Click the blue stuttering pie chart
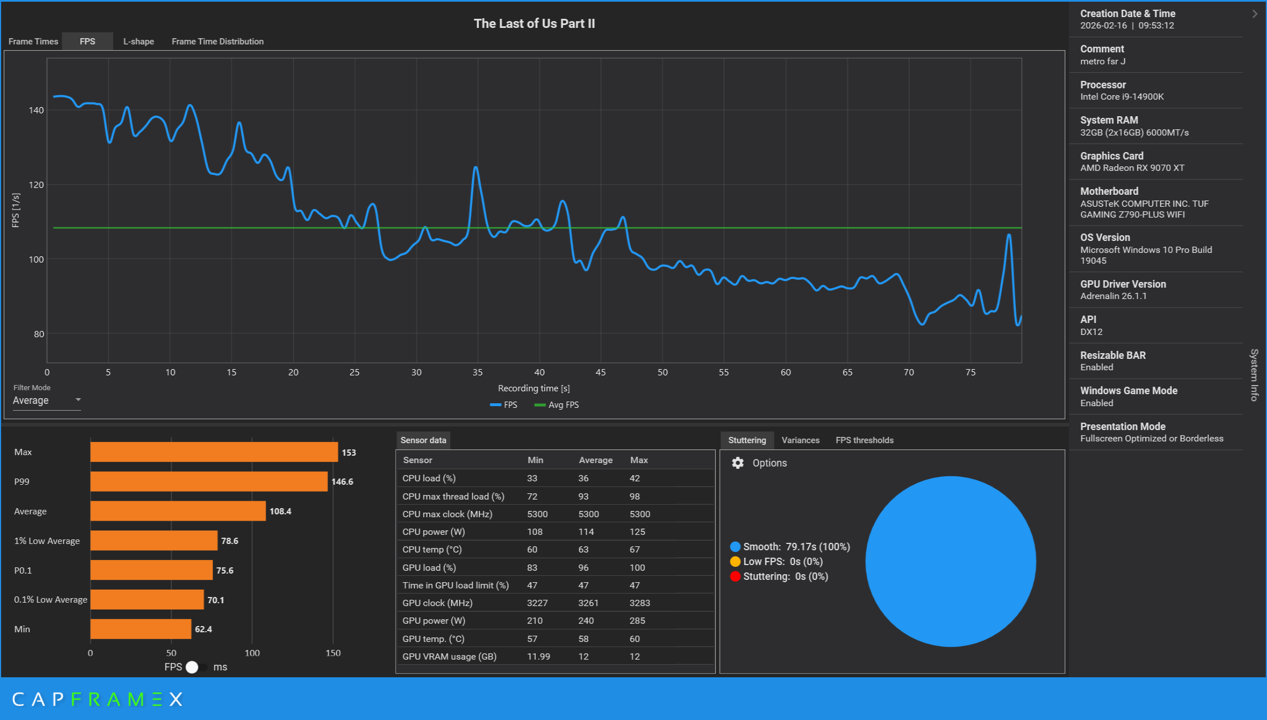This screenshot has width=1267, height=720. point(950,561)
